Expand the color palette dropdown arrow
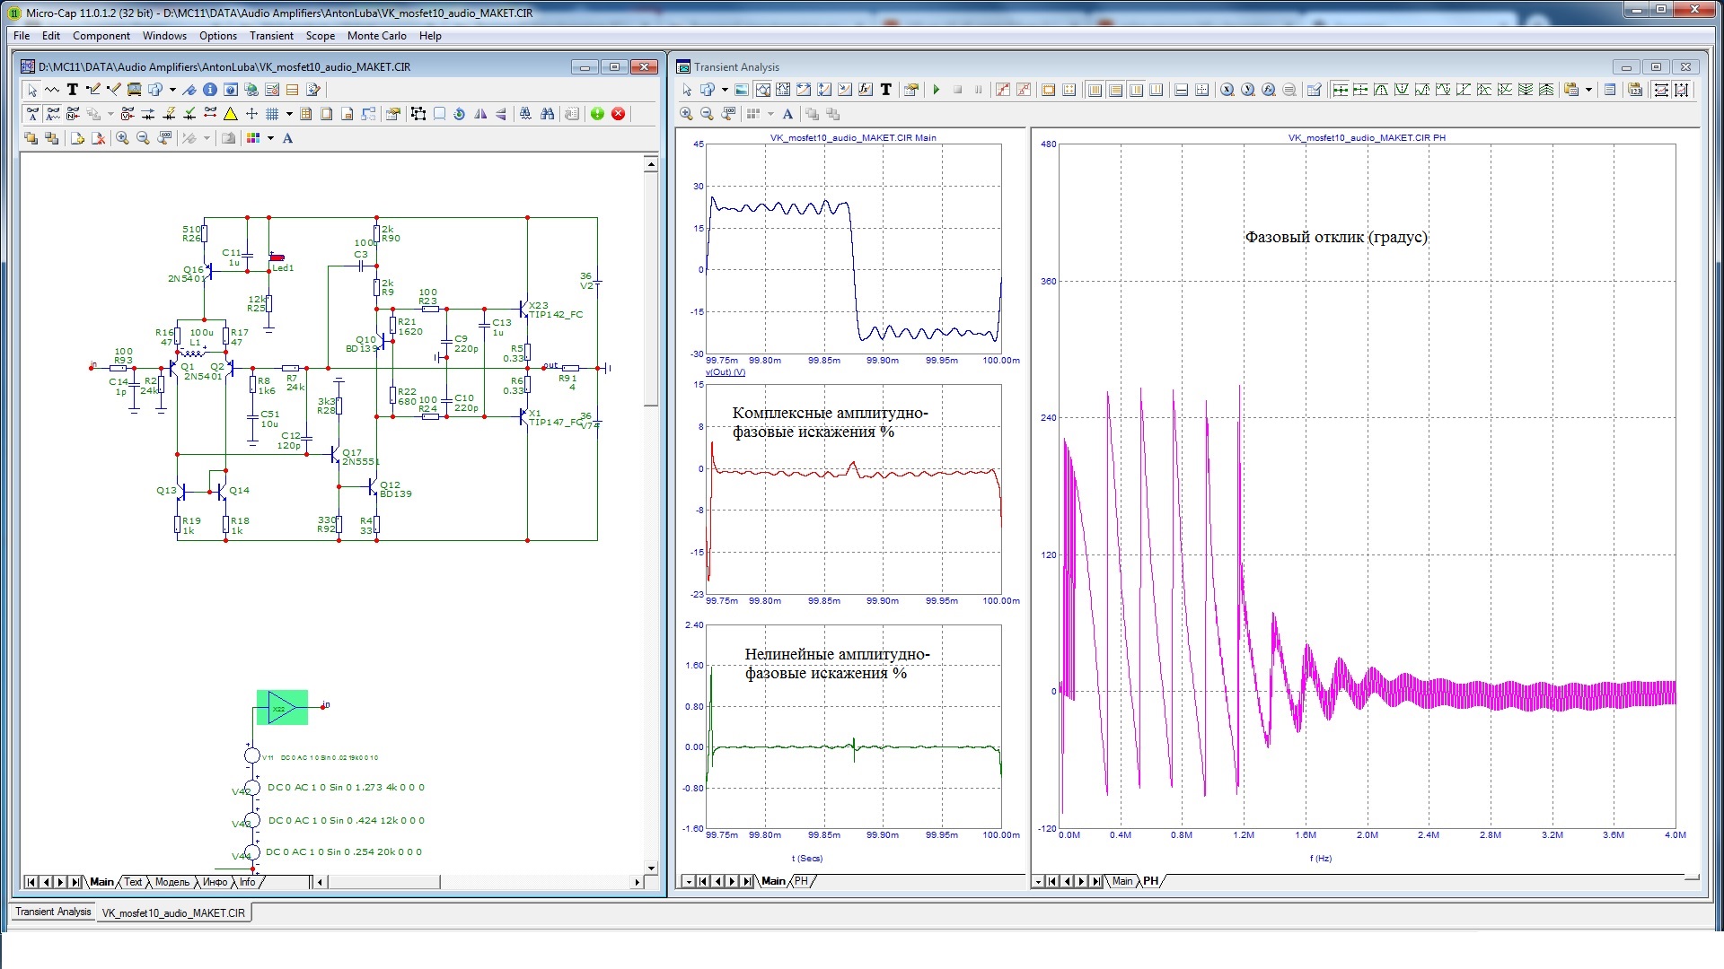1724x969 pixels. 270,138
